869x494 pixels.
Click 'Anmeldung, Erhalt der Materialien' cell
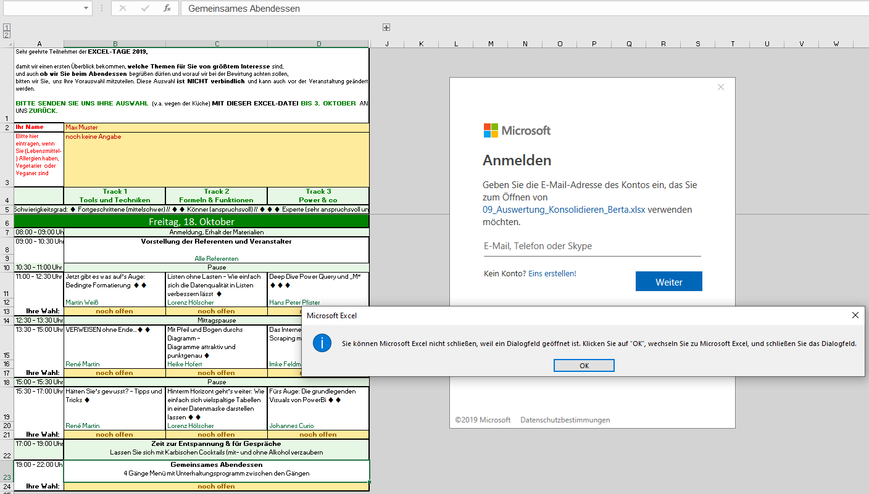coord(216,232)
